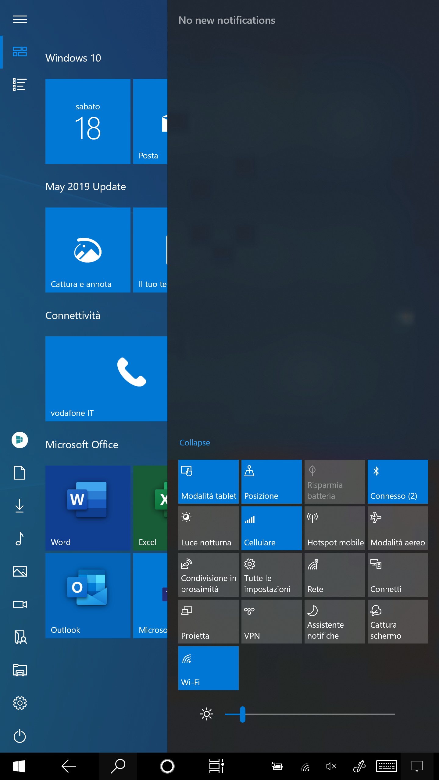The height and width of the screenshot is (780, 439).
Task: Adjust the brightness slider
Action: click(x=310, y=714)
